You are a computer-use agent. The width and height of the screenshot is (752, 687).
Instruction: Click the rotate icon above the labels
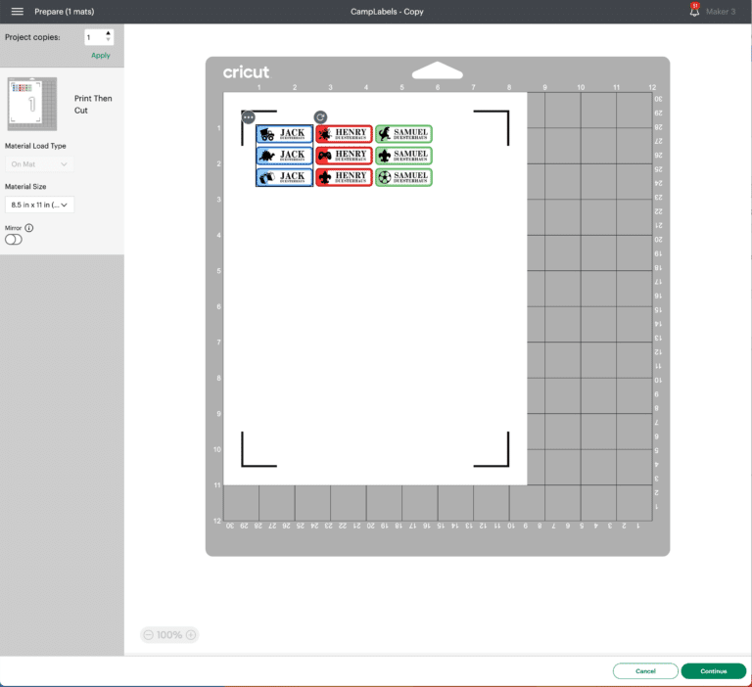click(x=320, y=117)
